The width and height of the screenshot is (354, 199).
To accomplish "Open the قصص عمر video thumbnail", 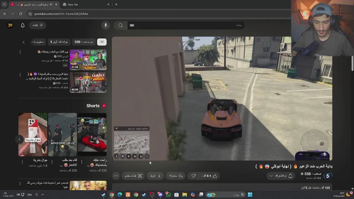I will tap(88, 185).
